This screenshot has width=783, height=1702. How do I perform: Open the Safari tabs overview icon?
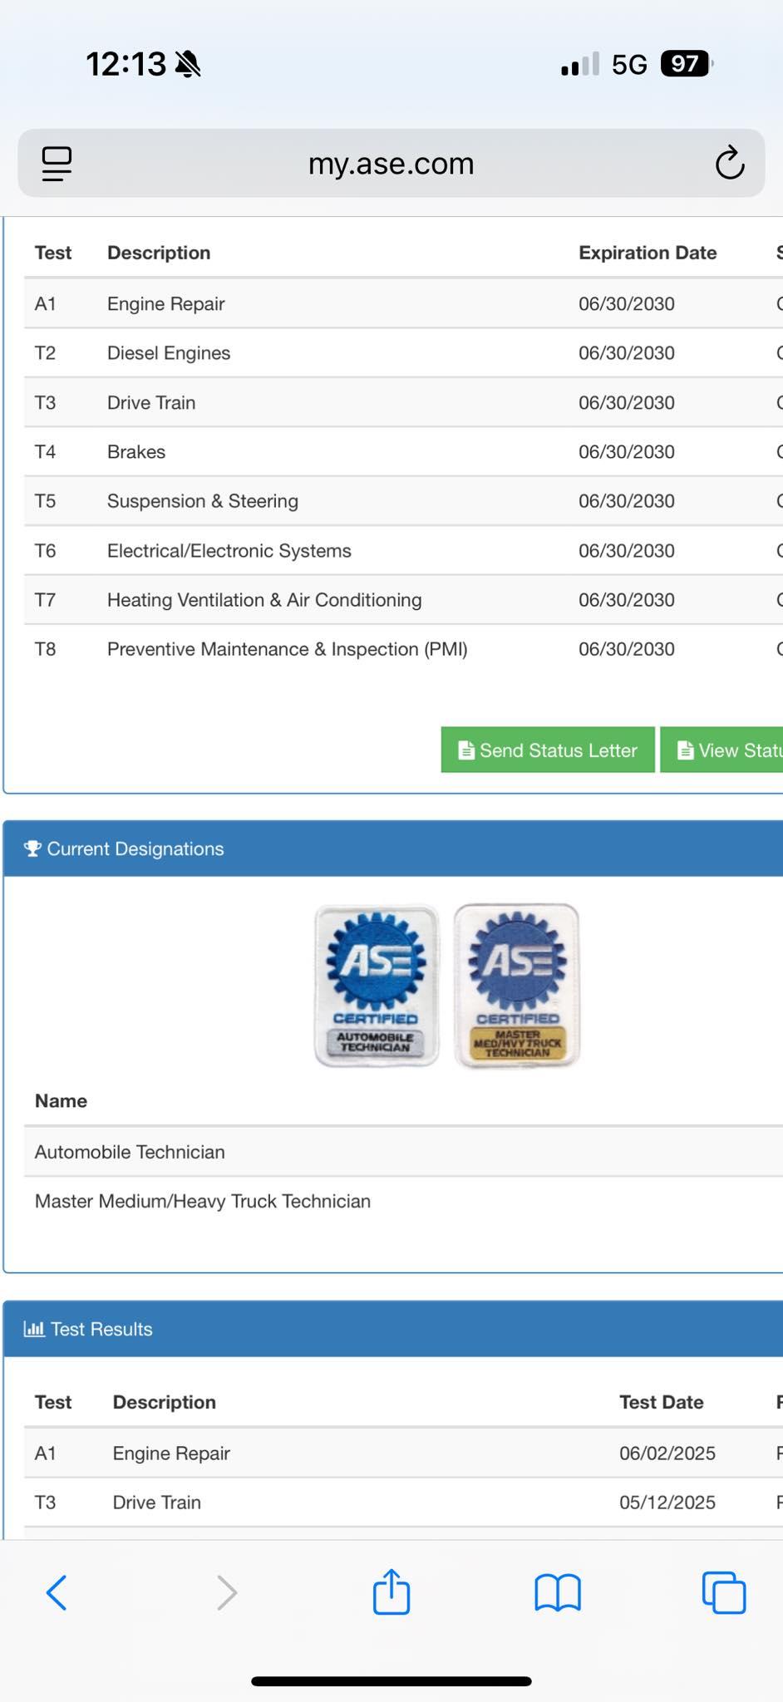tap(724, 1592)
